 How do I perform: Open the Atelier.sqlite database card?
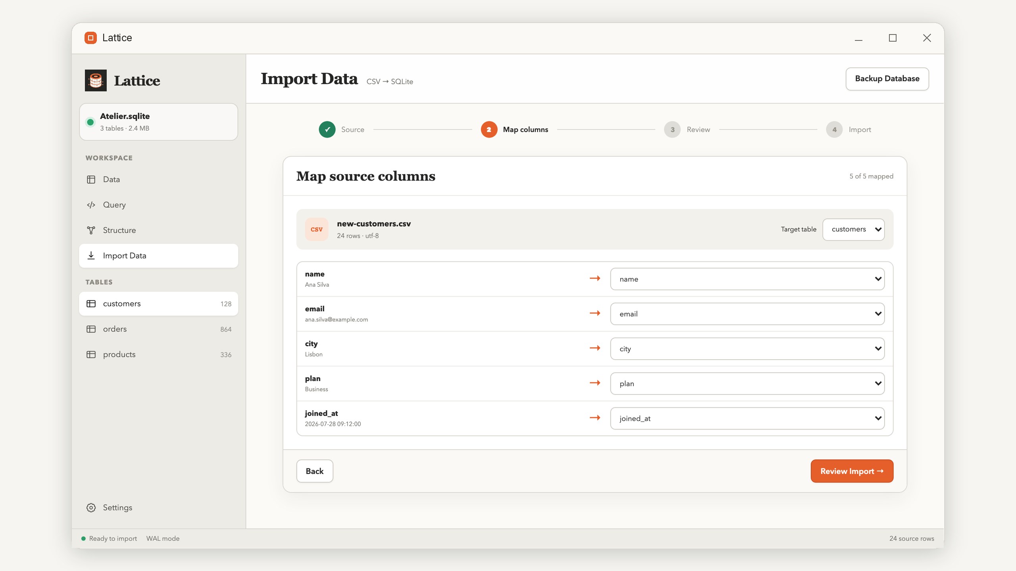[x=158, y=122]
